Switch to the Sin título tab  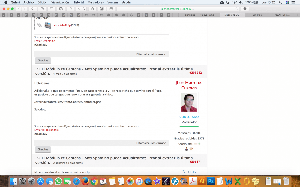(257, 15)
